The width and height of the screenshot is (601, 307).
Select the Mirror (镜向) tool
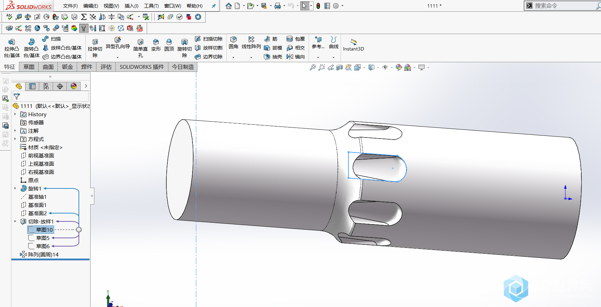pyautogui.click(x=296, y=57)
